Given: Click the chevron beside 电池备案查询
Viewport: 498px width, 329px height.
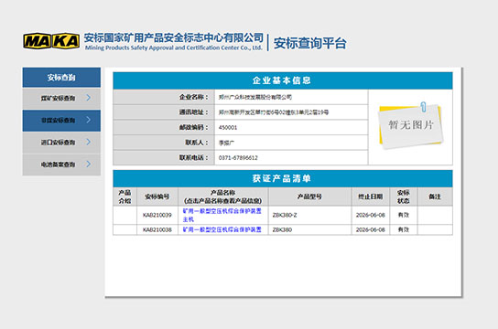Looking at the screenshot, I should click(x=89, y=164).
